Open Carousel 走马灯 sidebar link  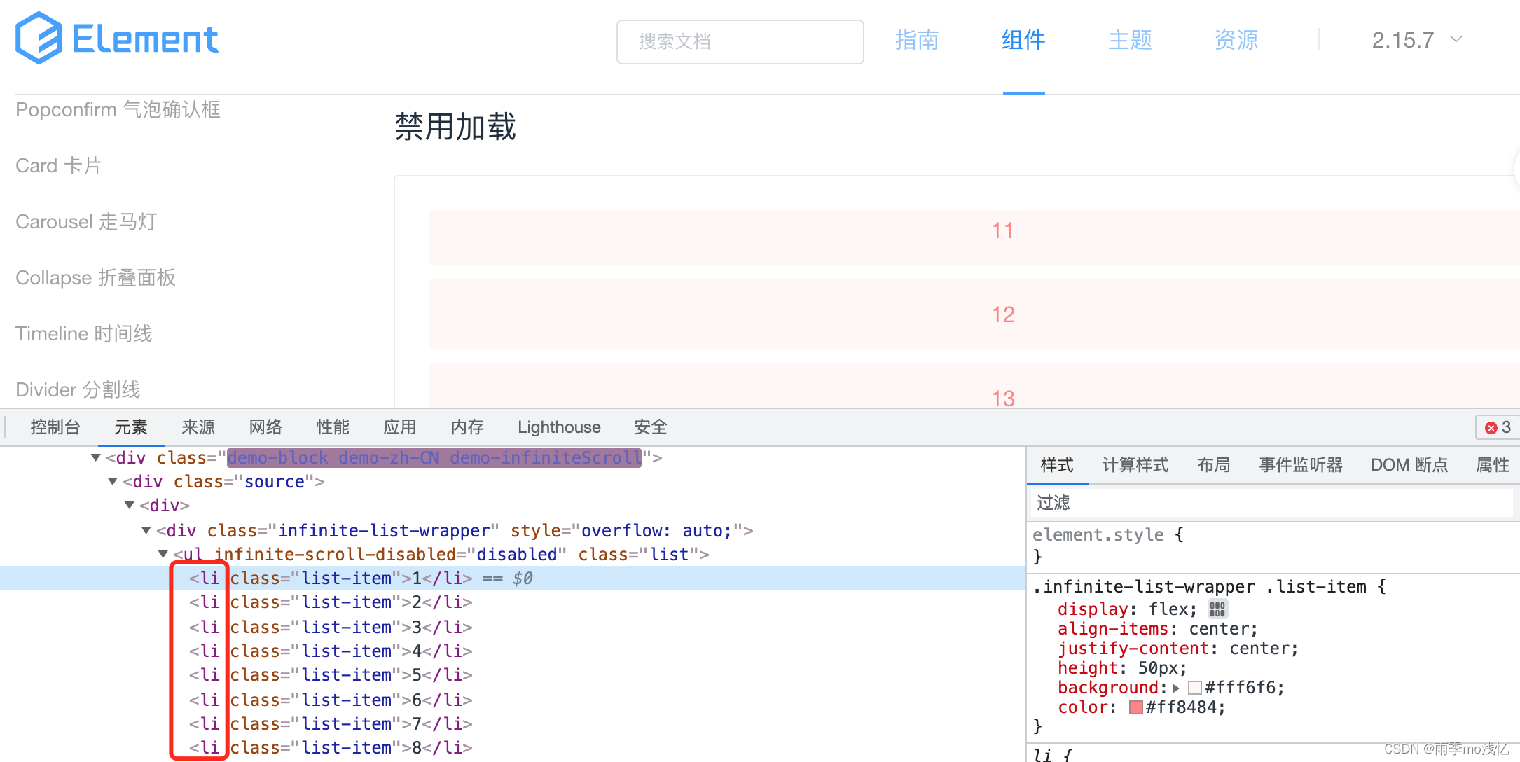click(x=86, y=221)
